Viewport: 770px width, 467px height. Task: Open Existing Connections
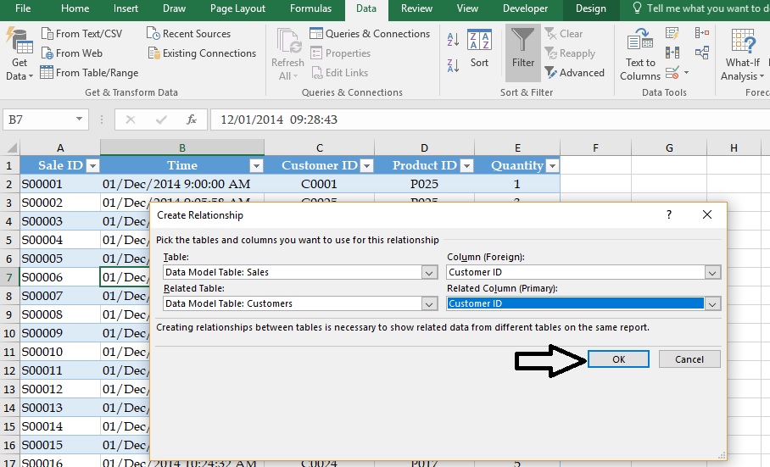click(202, 53)
